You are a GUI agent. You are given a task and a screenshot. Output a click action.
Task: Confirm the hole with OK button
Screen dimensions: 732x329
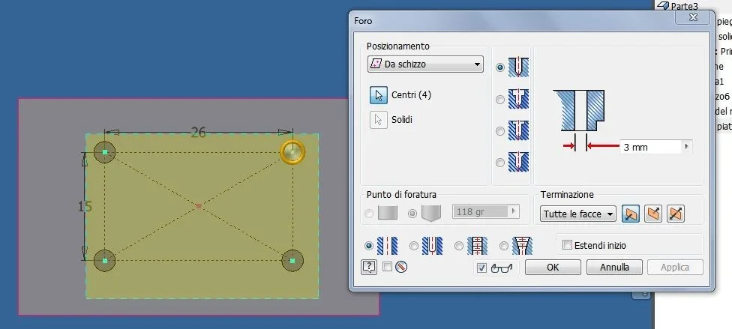click(x=553, y=268)
